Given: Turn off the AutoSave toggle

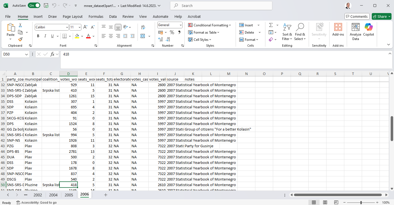Looking at the screenshot, I should click(34, 6).
